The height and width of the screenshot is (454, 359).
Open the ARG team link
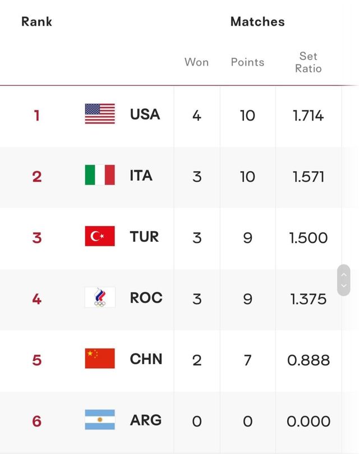(x=146, y=420)
